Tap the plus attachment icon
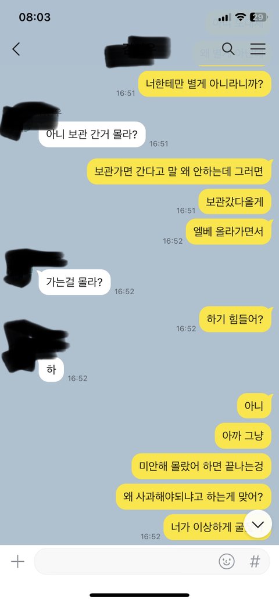The height and width of the screenshot is (603, 279). click(17, 562)
